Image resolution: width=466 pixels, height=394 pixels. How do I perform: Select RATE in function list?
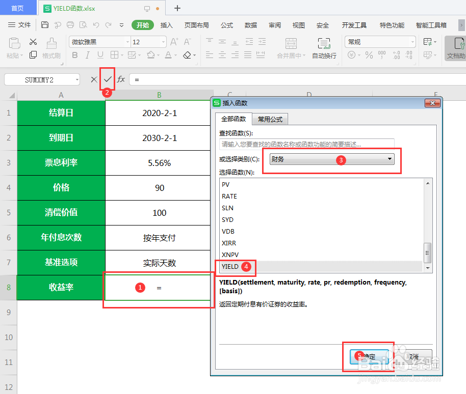(321, 196)
